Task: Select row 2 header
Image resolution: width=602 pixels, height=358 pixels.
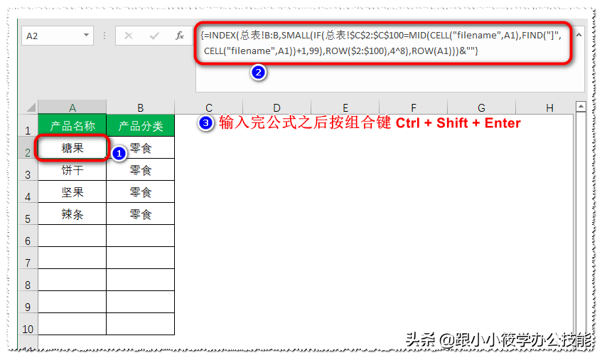Action: tap(28, 147)
